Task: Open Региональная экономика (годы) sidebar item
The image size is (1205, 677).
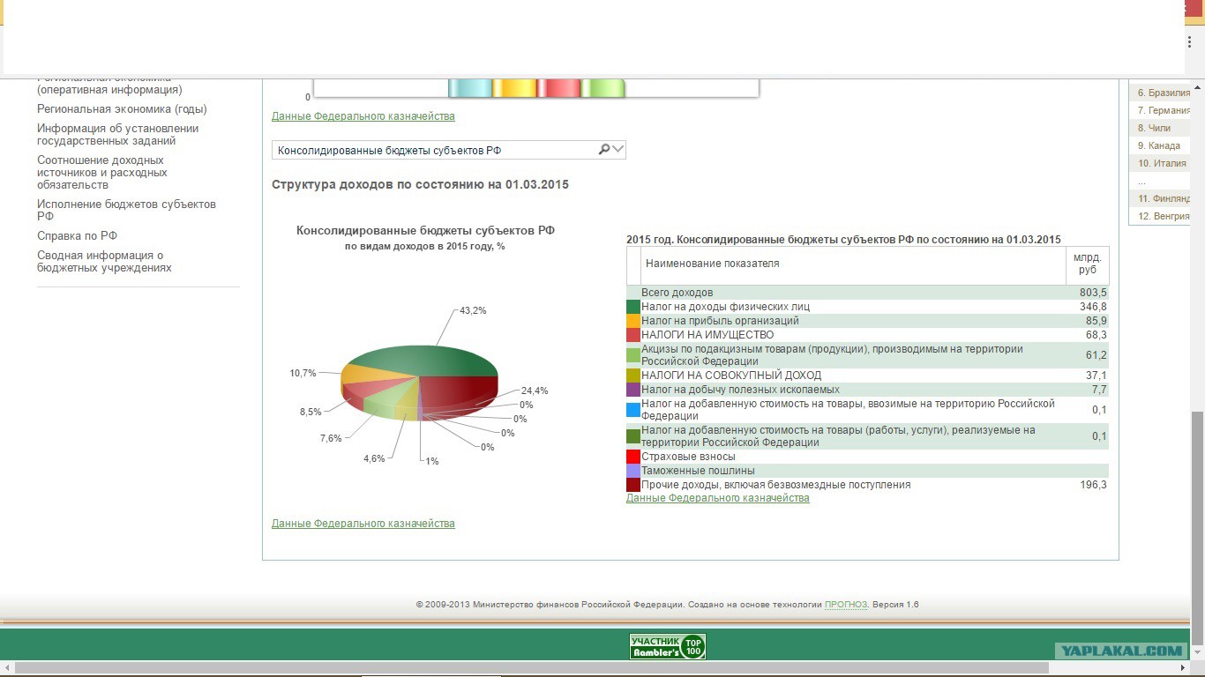Action: 122,109
